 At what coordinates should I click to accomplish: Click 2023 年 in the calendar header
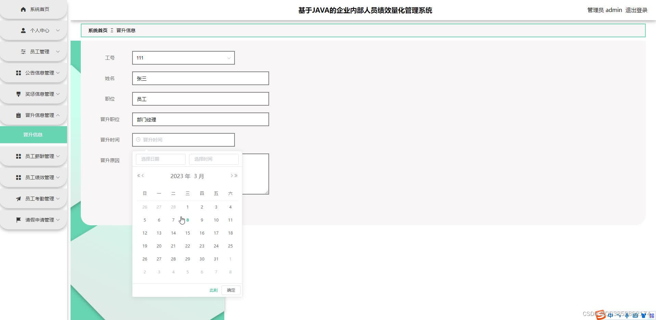(x=180, y=176)
